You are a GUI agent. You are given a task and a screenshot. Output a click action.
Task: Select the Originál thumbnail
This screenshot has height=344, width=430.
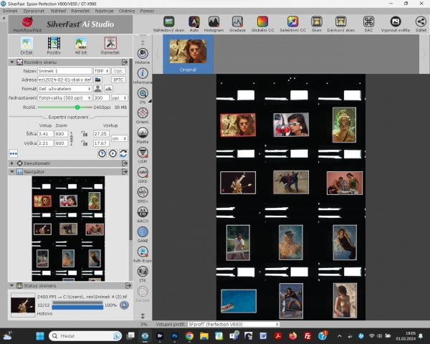click(x=188, y=54)
